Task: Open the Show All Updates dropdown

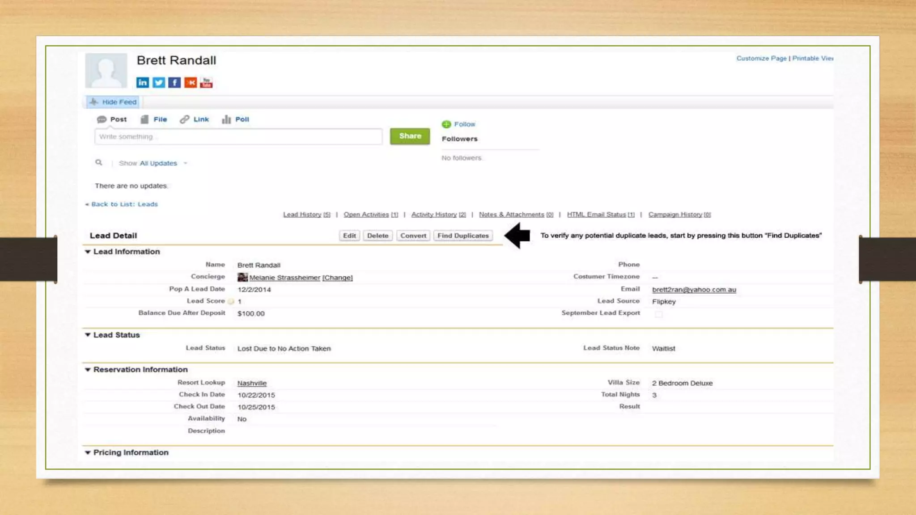Action: coord(185,163)
